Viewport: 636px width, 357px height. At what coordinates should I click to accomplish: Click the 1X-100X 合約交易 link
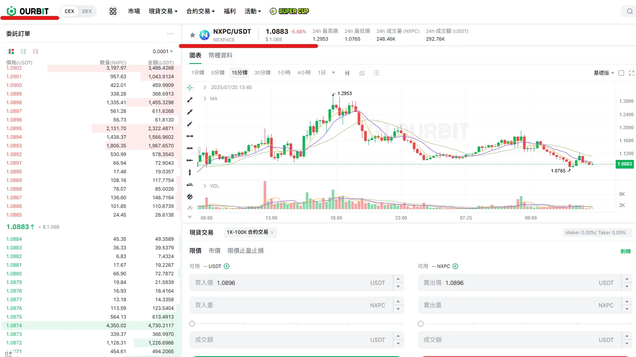(250, 232)
